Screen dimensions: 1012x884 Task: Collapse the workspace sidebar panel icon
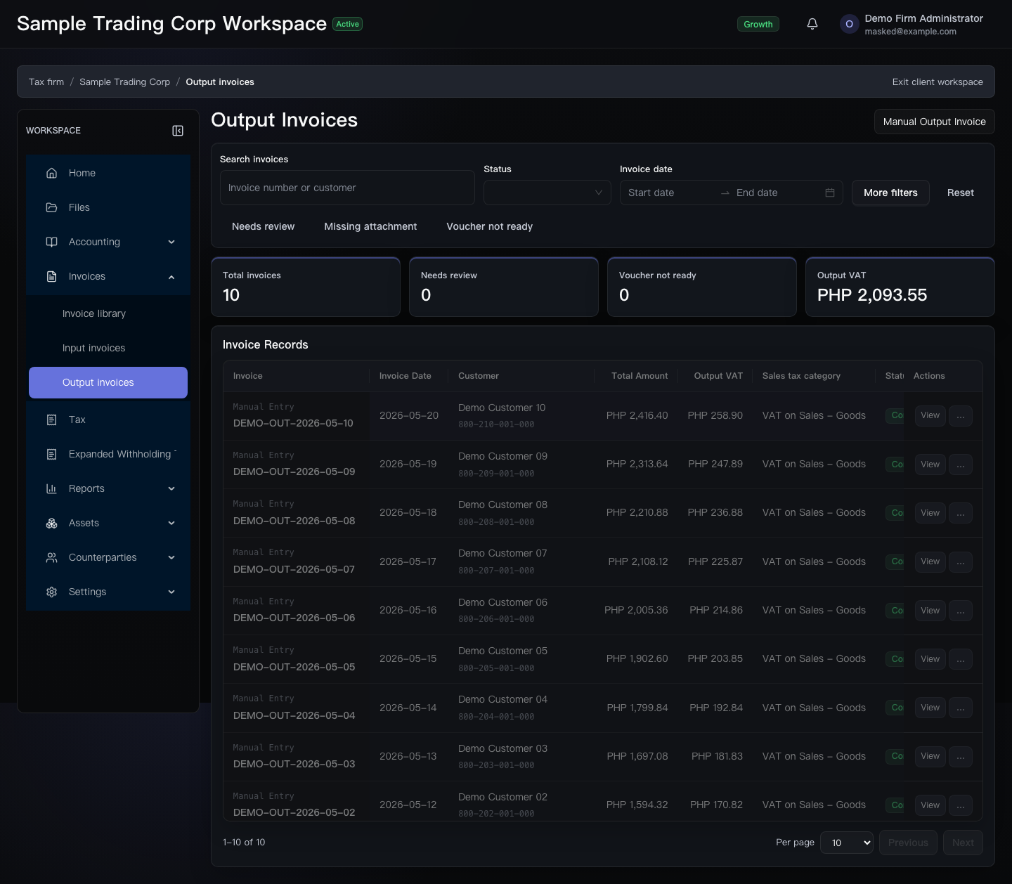coord(178,131)
